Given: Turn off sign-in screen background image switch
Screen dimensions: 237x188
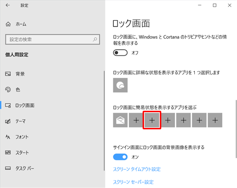Looking at the screenshot, I should (x=120, y=157).
